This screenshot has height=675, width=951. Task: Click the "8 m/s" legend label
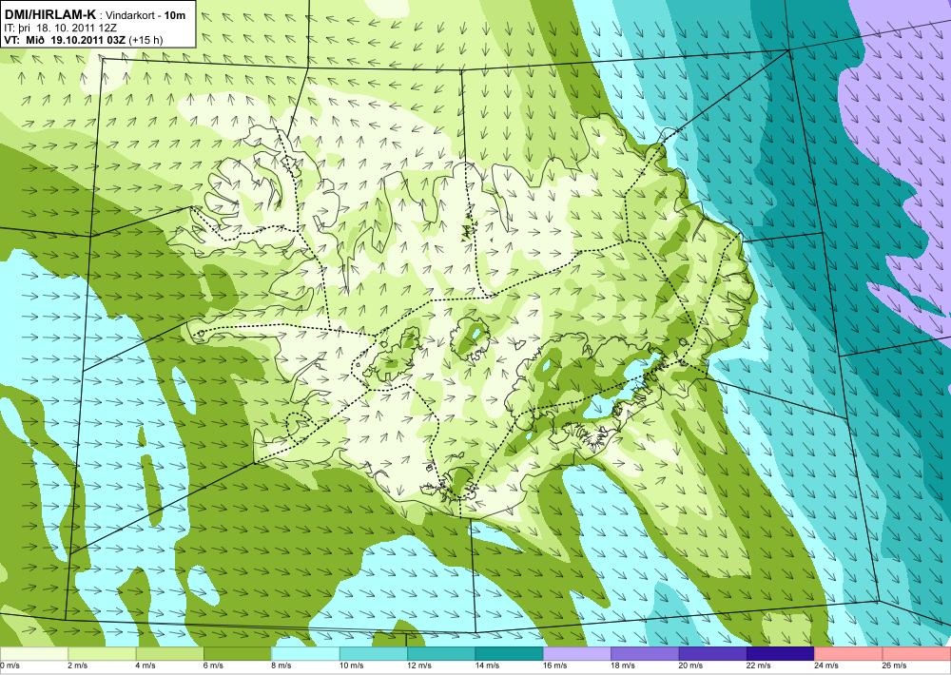tap(281, 665)
